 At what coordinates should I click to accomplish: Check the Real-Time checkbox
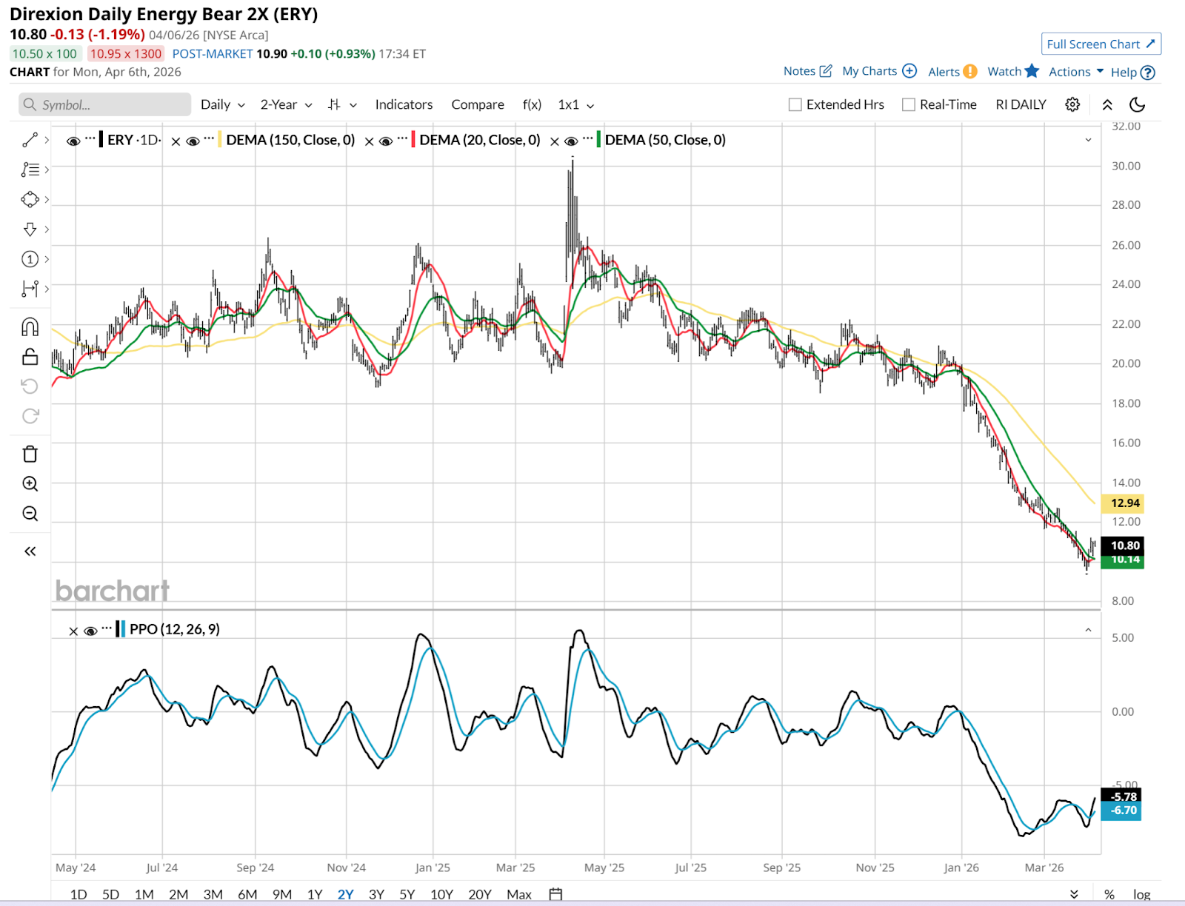point(909,105)
